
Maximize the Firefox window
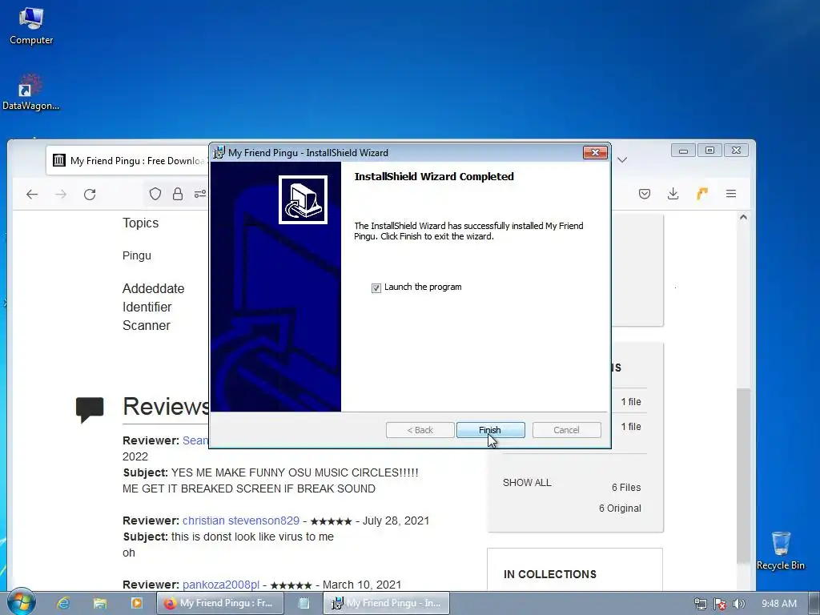pos(709,151)
